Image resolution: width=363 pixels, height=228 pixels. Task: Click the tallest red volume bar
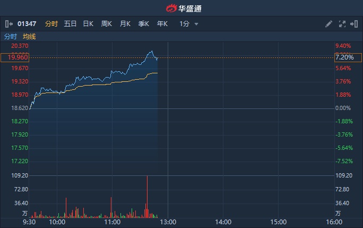coord(147,197)
